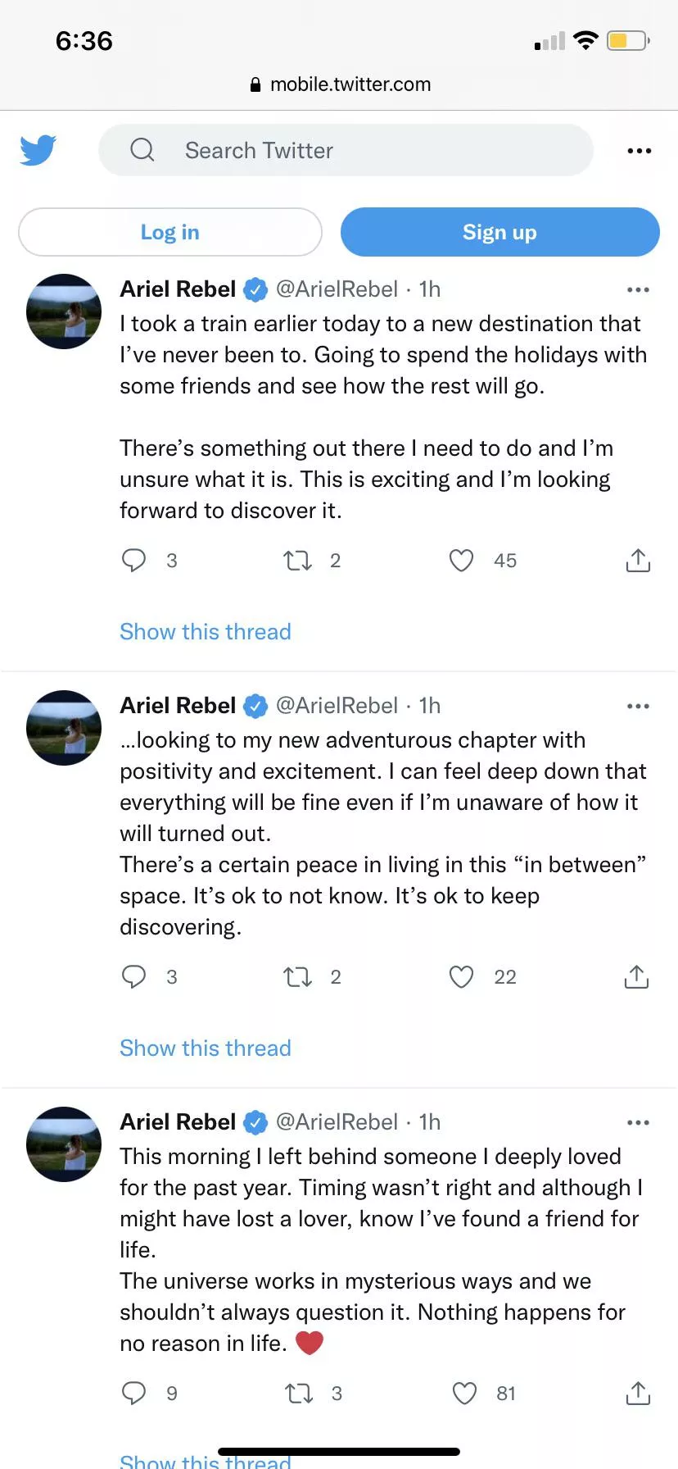The height and width of the screenshot is (1469, 678).
Task: Show thread under the adventurous chapter tweet
Action: coord(206,1048)
